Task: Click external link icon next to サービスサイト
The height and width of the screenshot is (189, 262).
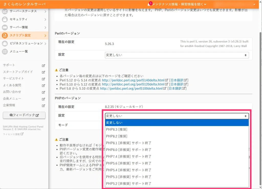Action: tap(43, 79)
